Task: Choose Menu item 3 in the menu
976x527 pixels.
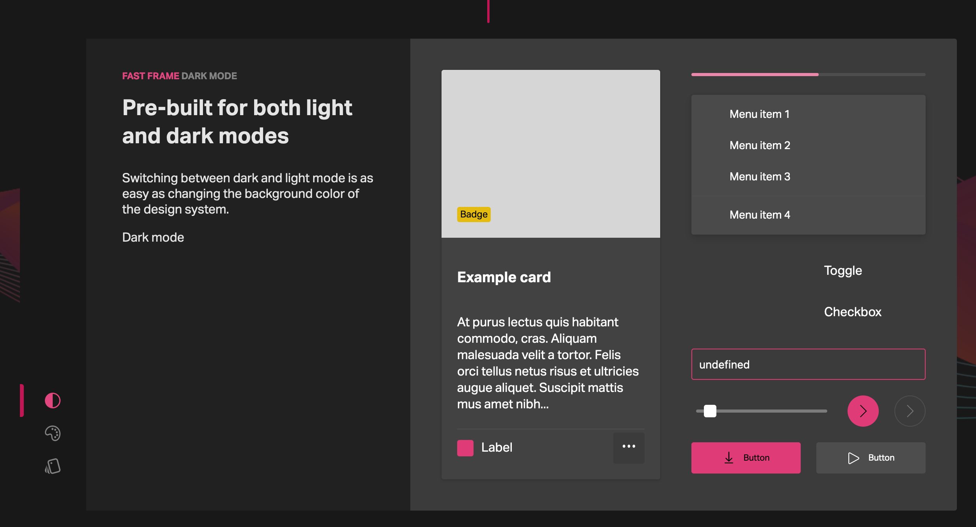Action: [759, 176]
